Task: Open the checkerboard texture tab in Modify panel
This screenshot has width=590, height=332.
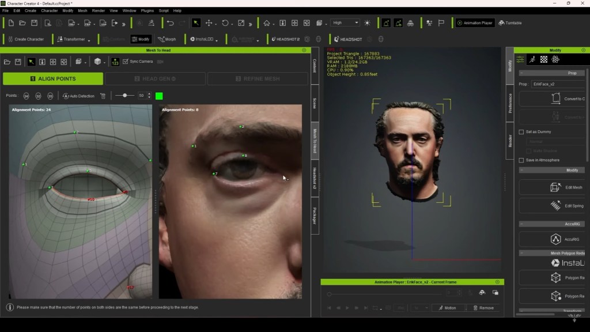Action: coord(544,59)
